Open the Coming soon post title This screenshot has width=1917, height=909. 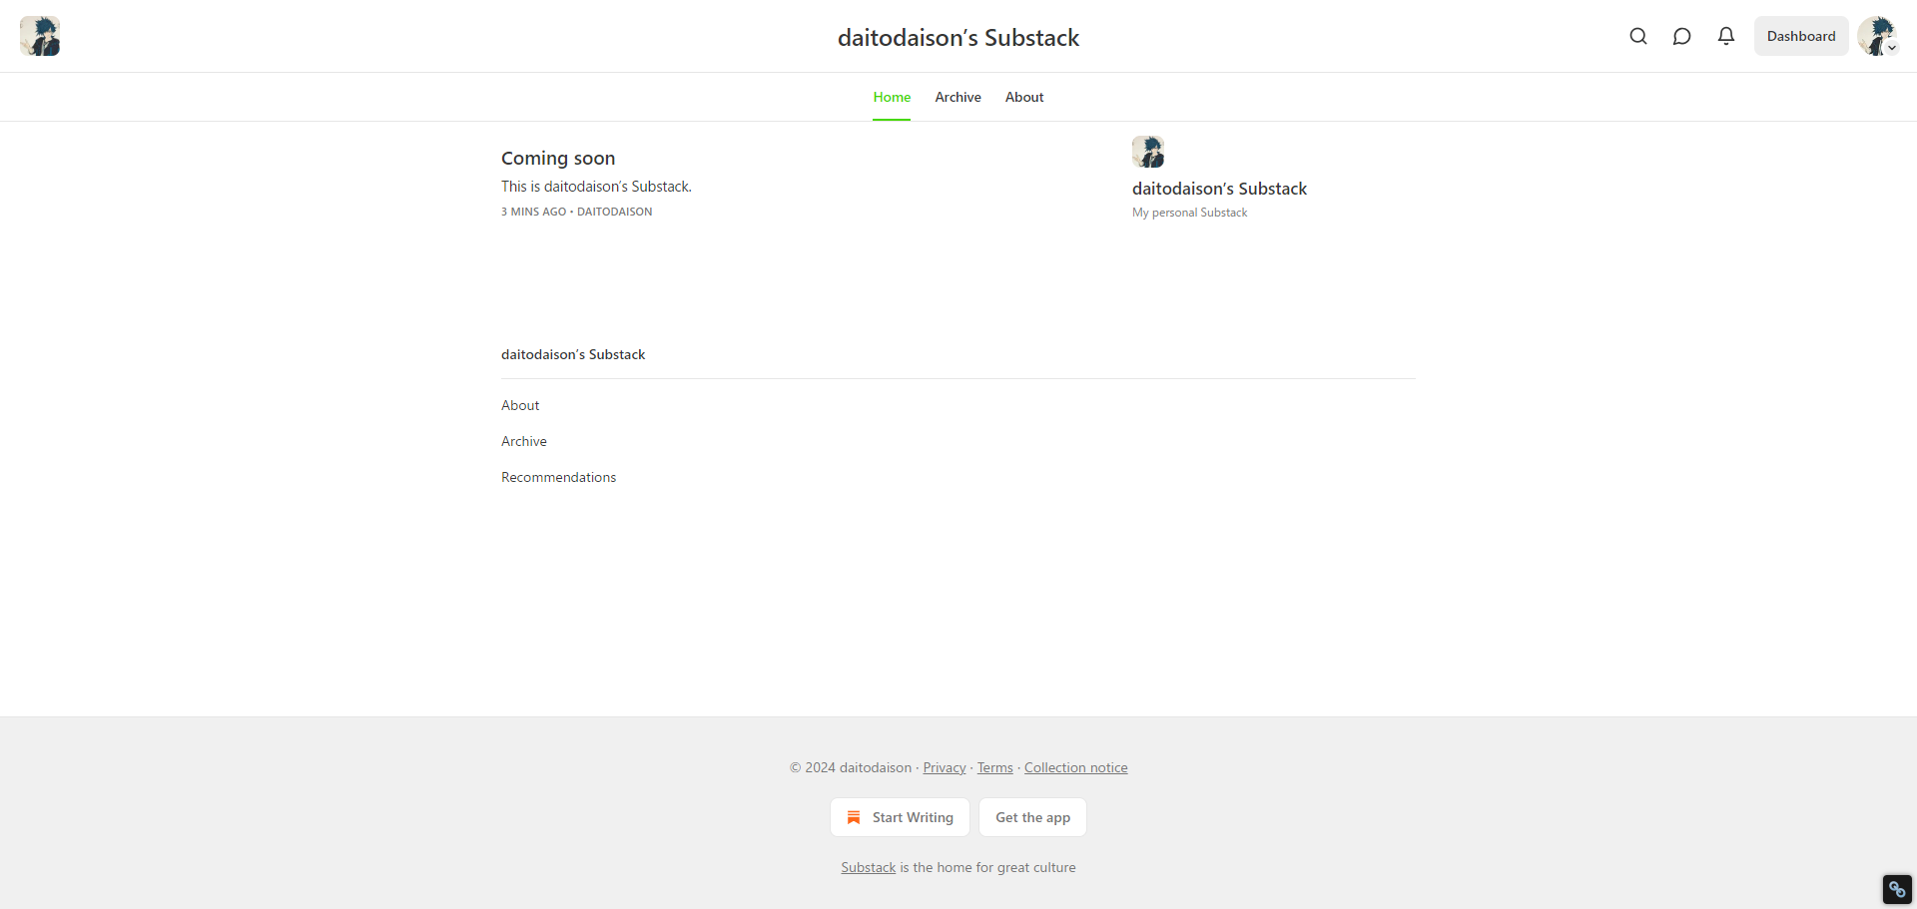558,158
